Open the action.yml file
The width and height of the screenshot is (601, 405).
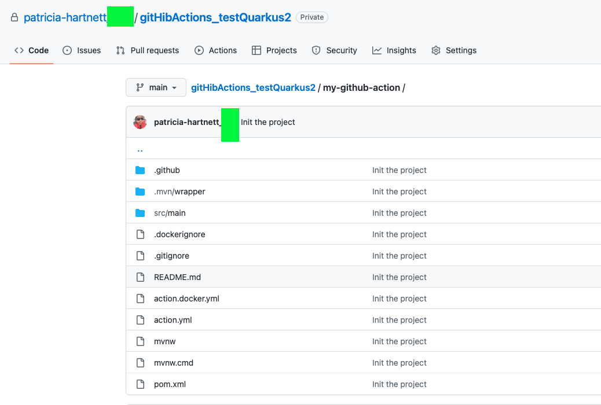click(173, 320)
